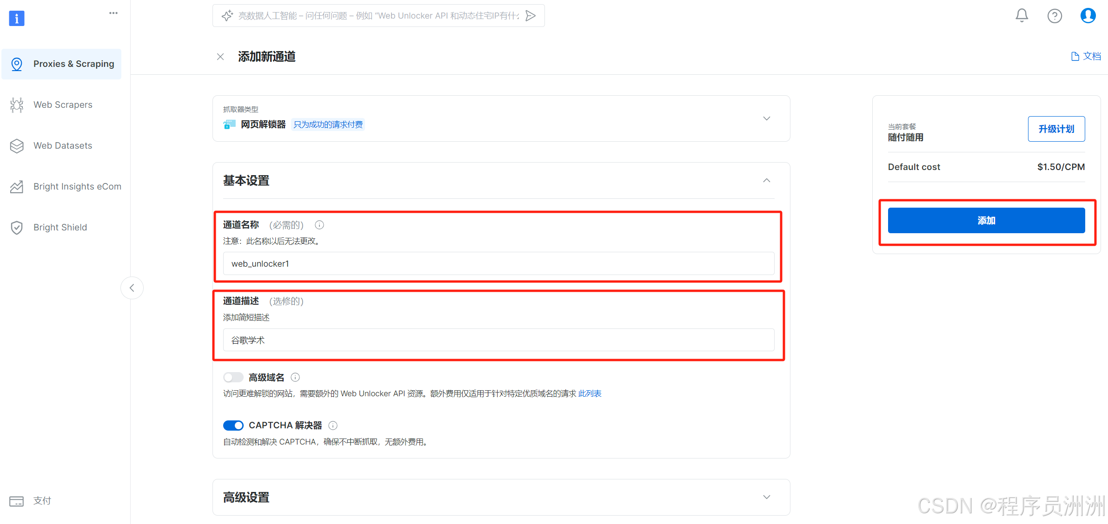Click the 通道描述 input field
The height and width of the screenshot is (524, 1108).
tap(498, 340)
